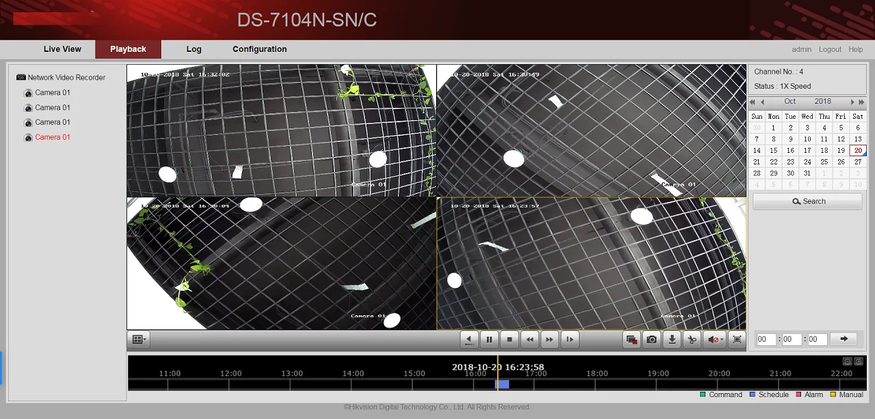Pick October 20 in the calendar
The width and height of the screenshot is (875, 419).
858,151
